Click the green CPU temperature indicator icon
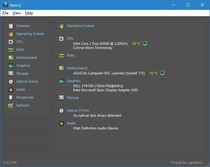Viewport: 210px width, 167px height. (145, 43)
